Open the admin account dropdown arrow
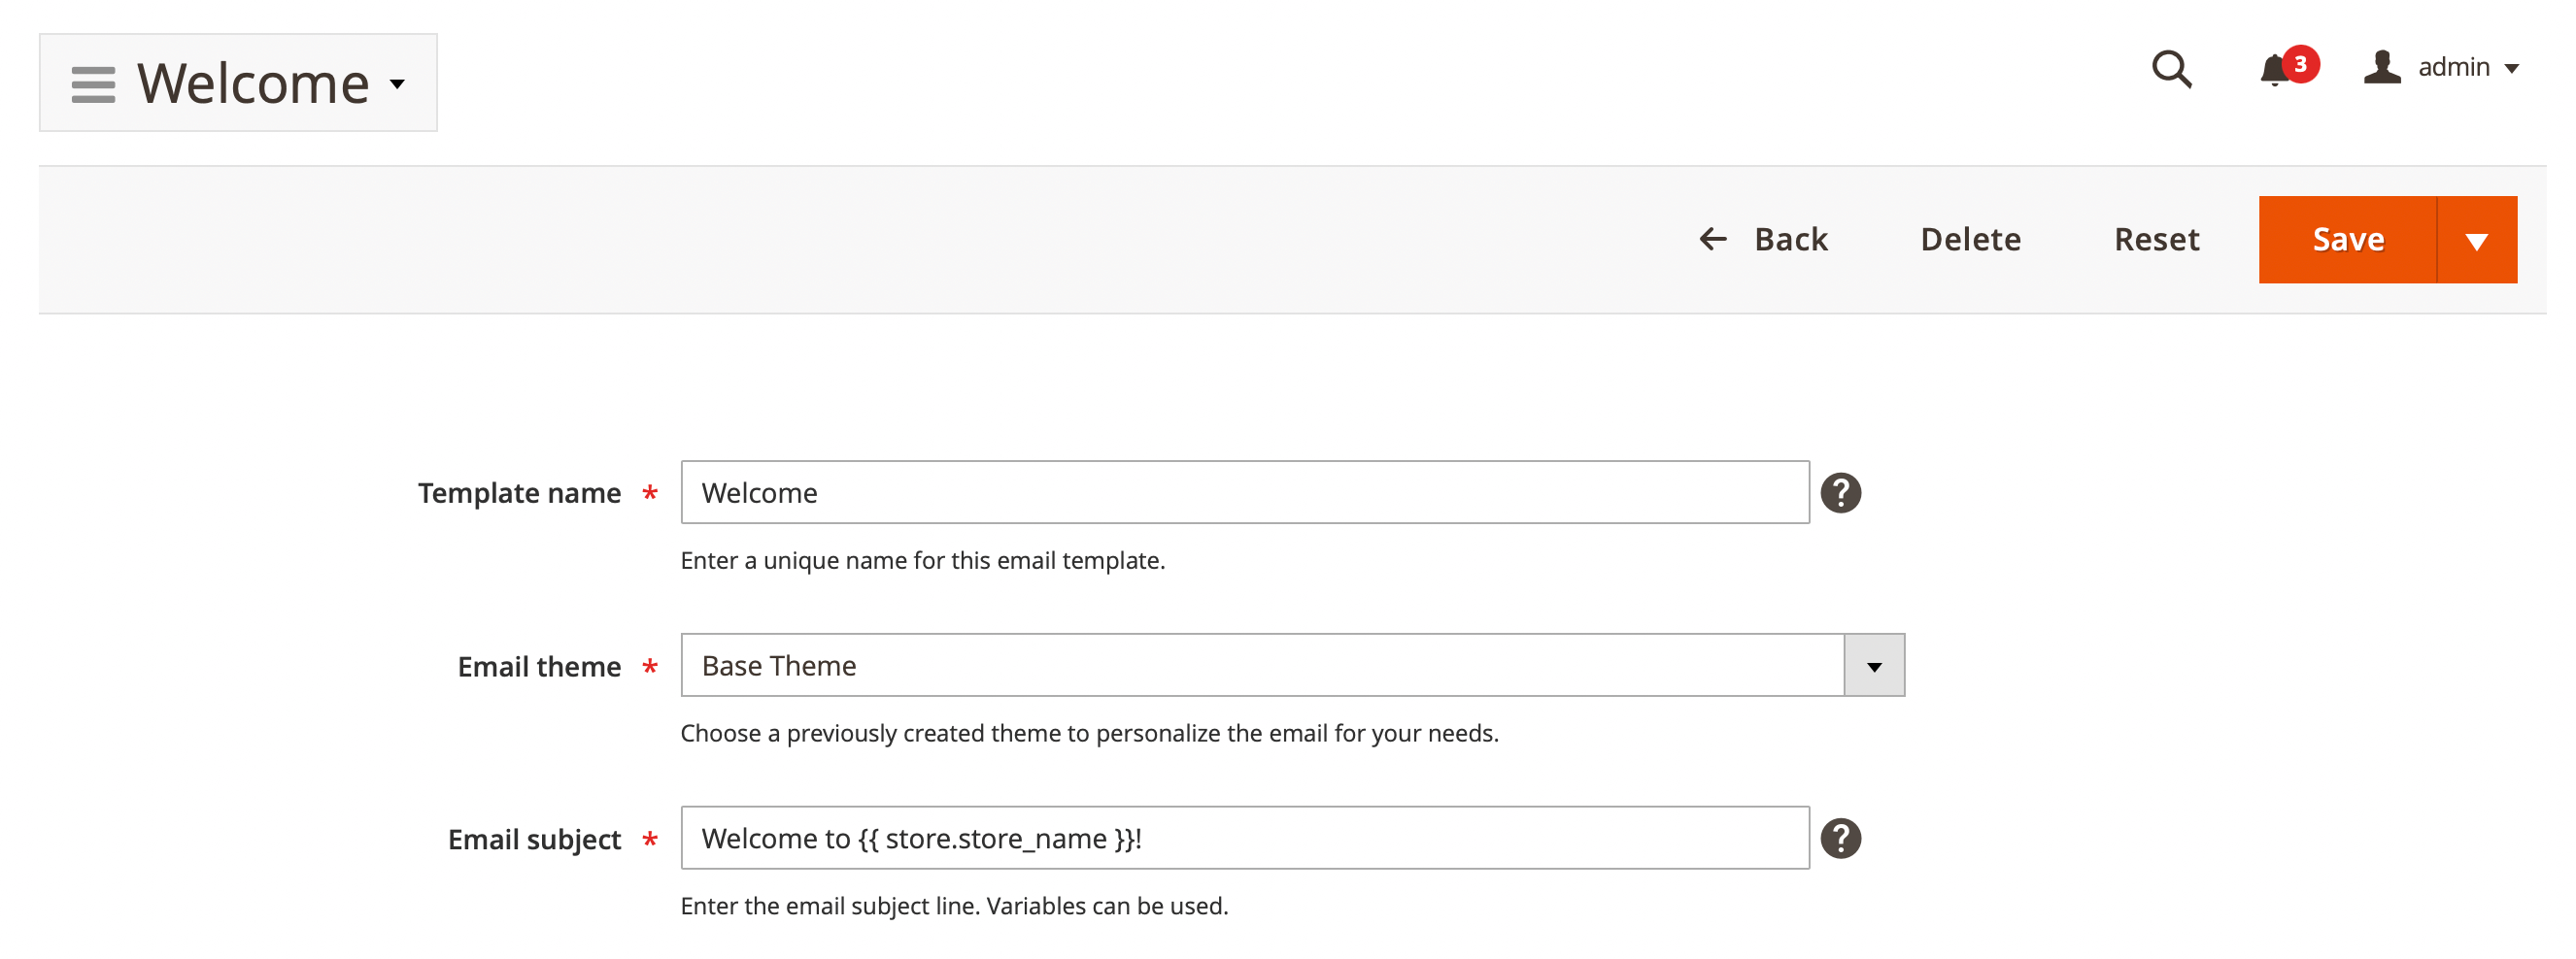The image size is (2576, 959). (x=2513, y=68)
